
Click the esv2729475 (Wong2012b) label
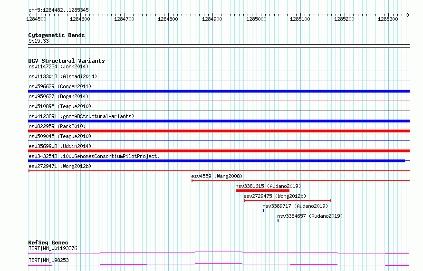point(275,196)
